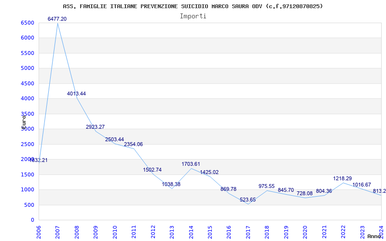The height and width of the screenshot is (241, 386).
Task: Click the x-axis year 2010
Action: [x=114, y=232]
